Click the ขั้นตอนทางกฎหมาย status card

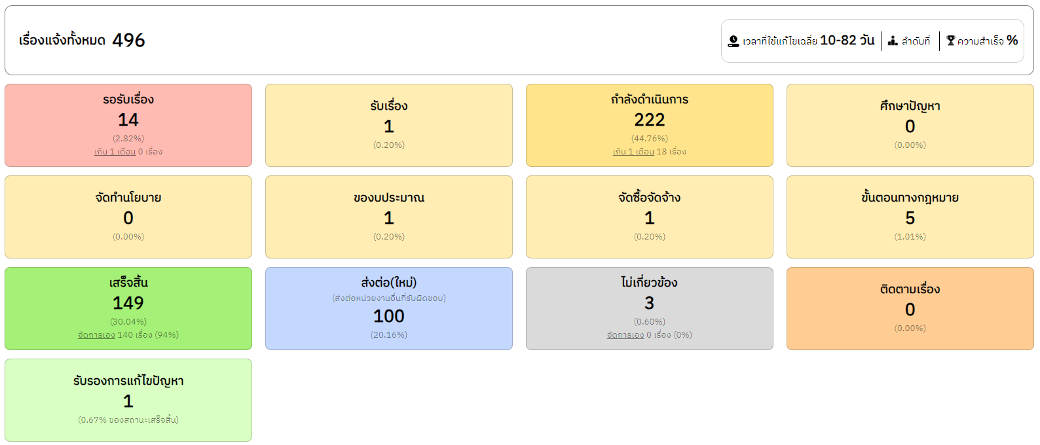point(910,217)
